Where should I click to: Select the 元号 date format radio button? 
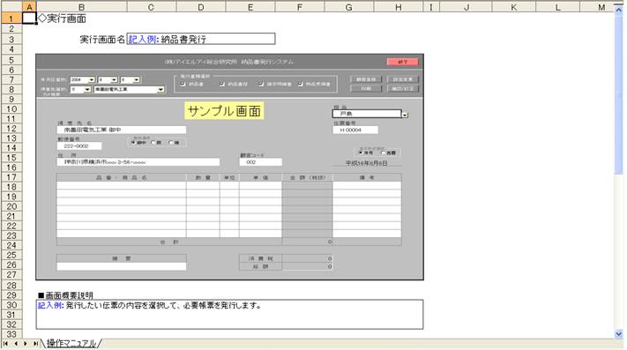[361, 153]
